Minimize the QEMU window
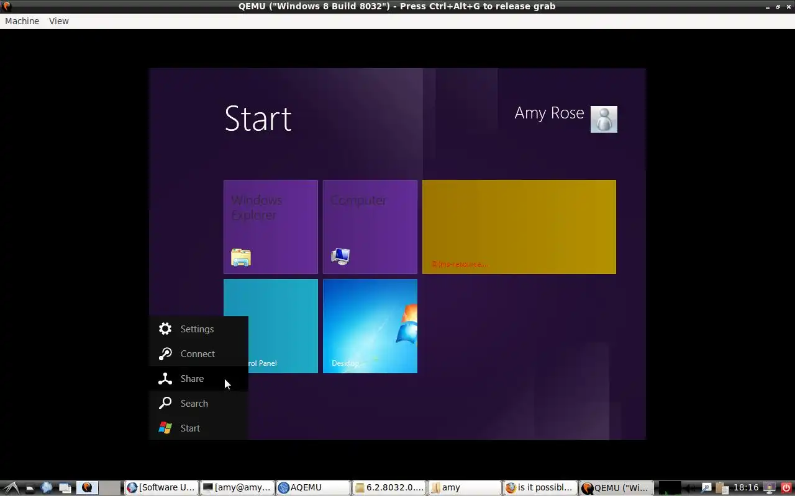 click(768, 6)
